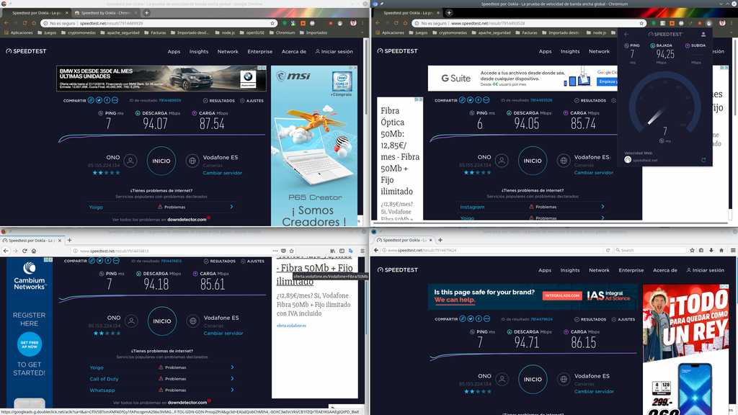The height and width of the screenshot is (415, 738).
Task: Click the downloads arrow icon in Waterfox toolbar
Action: 711,250
